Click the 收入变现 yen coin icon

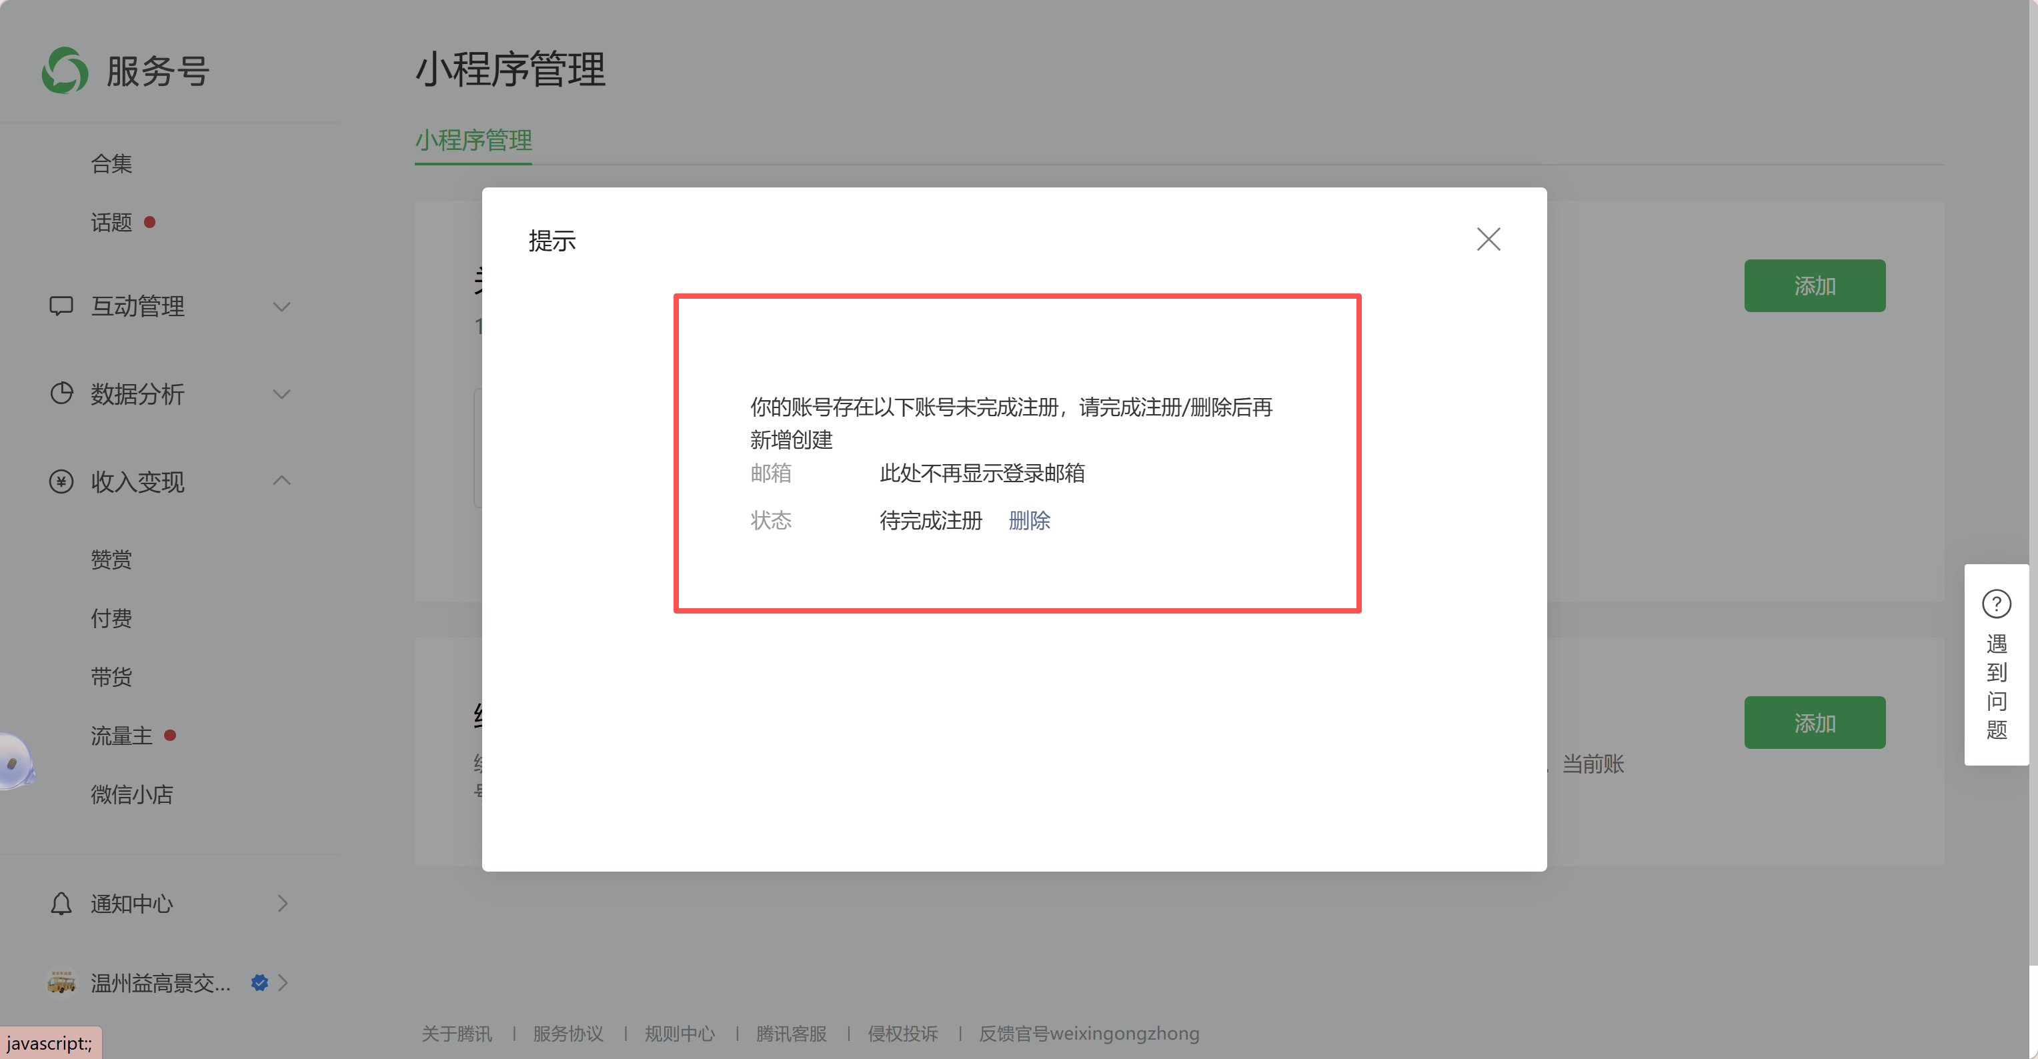coord(61,481)
